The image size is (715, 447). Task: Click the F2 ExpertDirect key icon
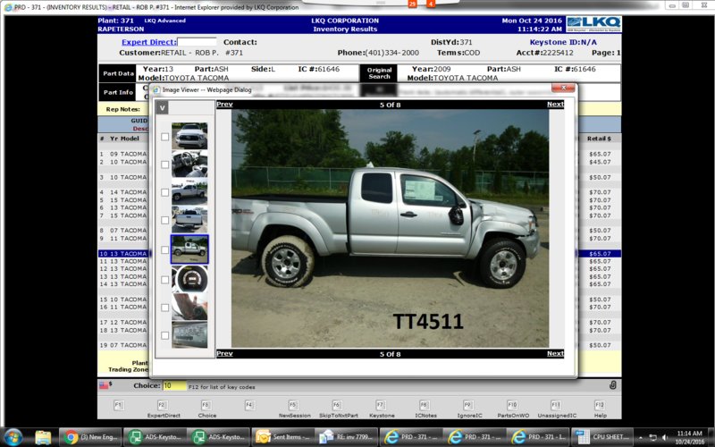(163, 405)
